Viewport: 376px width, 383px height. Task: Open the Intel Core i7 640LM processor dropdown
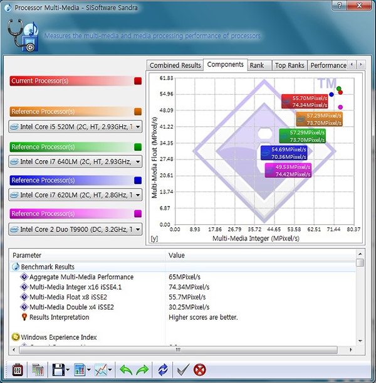tap(75, 161)
